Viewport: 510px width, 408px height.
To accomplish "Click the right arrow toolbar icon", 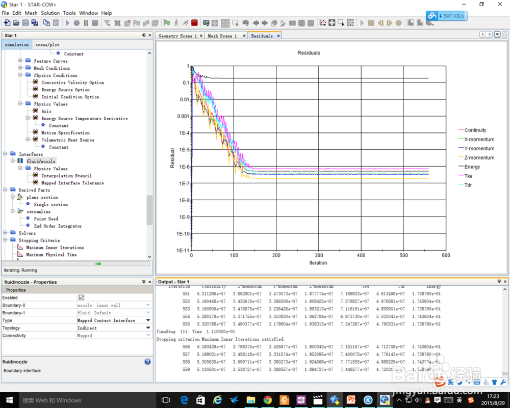I will tap(265, 23).
